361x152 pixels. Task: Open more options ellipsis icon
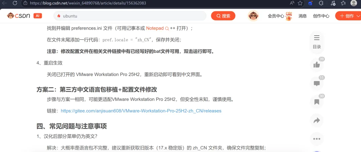click(x=317, y=139)
